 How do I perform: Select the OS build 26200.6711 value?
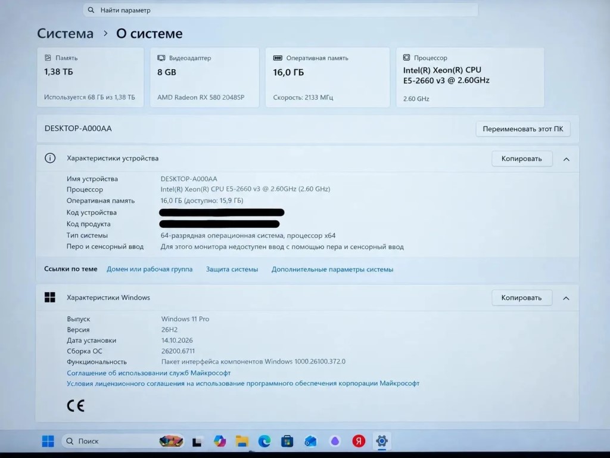(x=178, y=351)
